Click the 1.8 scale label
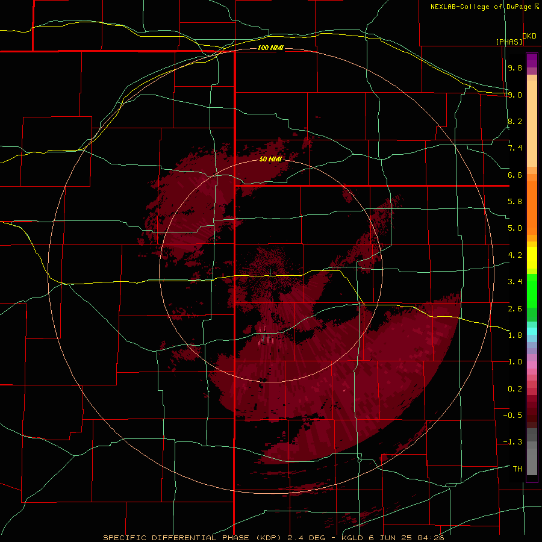542x542 pixels. point(515,335)
